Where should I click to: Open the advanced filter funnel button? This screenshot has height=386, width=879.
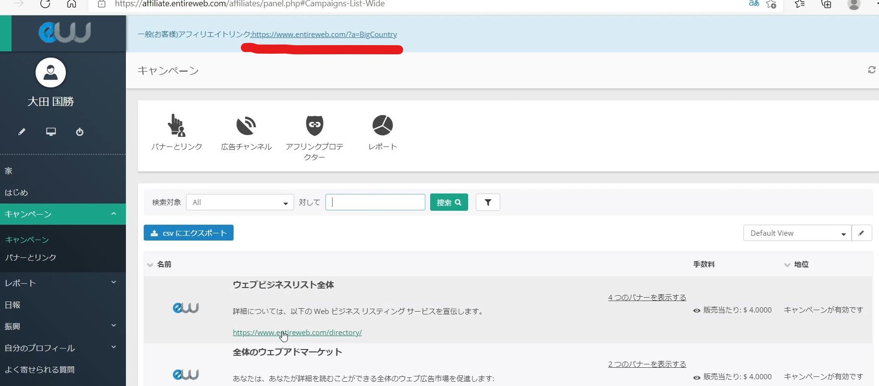(x=488, y=202)
